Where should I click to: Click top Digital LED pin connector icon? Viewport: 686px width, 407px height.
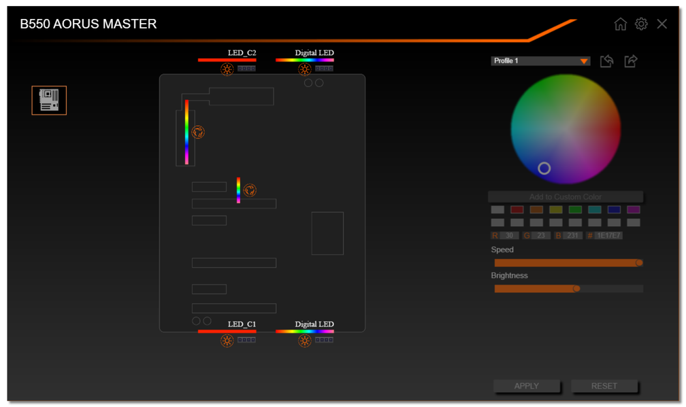click(324, 69)
